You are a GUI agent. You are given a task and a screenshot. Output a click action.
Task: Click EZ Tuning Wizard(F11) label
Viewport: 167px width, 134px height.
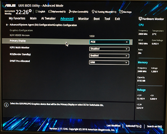[105, 12]
